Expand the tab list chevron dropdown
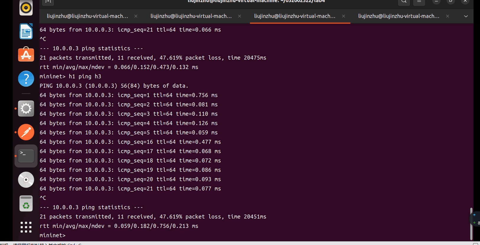 [466, 16]
